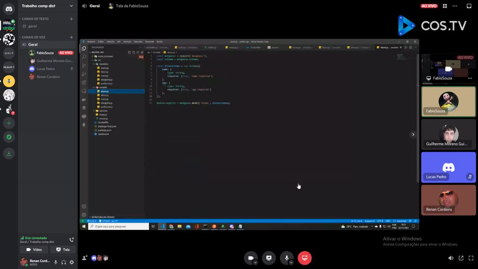Disconnect from the voice call icon
The image size is (478, 269).
(72, 239)
